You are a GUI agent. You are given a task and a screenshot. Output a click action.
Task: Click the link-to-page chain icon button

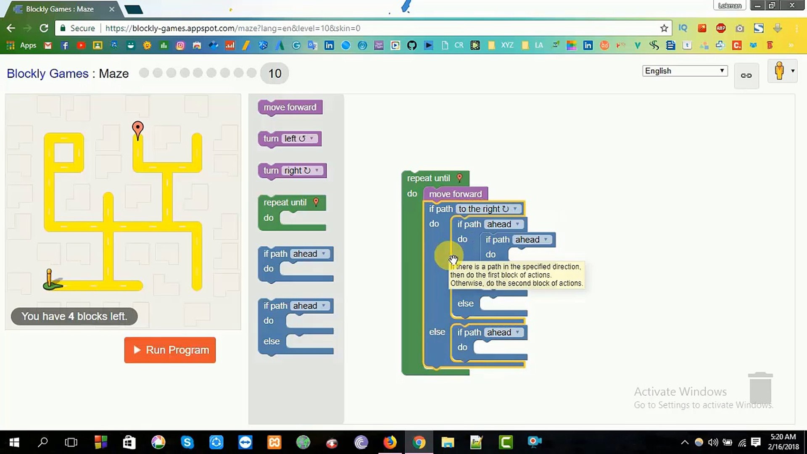(x=746, y=76)
